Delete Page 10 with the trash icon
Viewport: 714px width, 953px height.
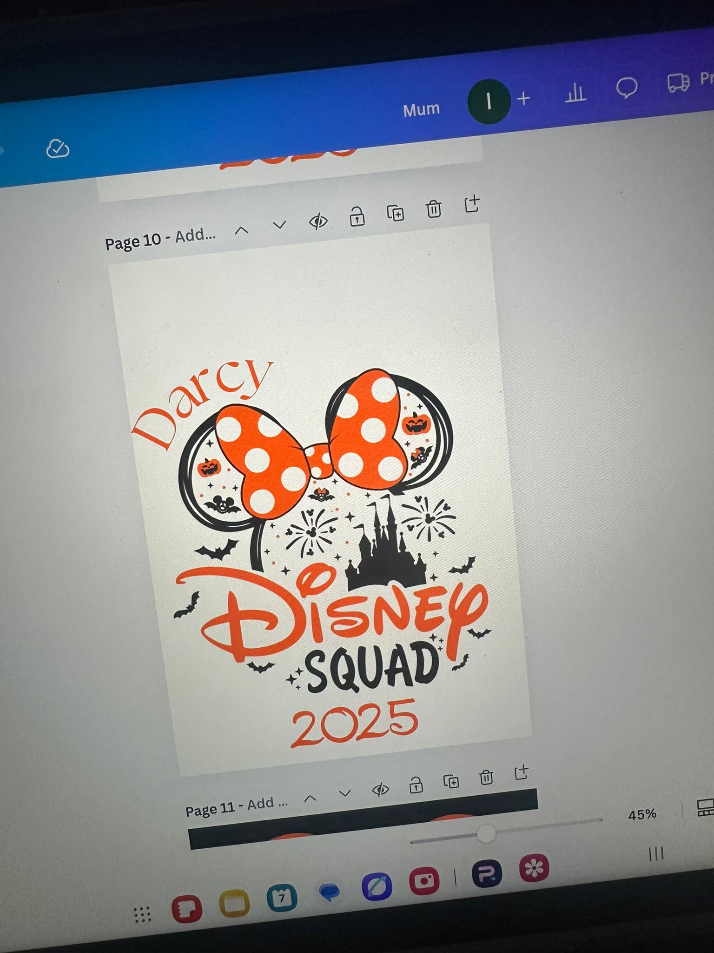click(x=434, y=209)
